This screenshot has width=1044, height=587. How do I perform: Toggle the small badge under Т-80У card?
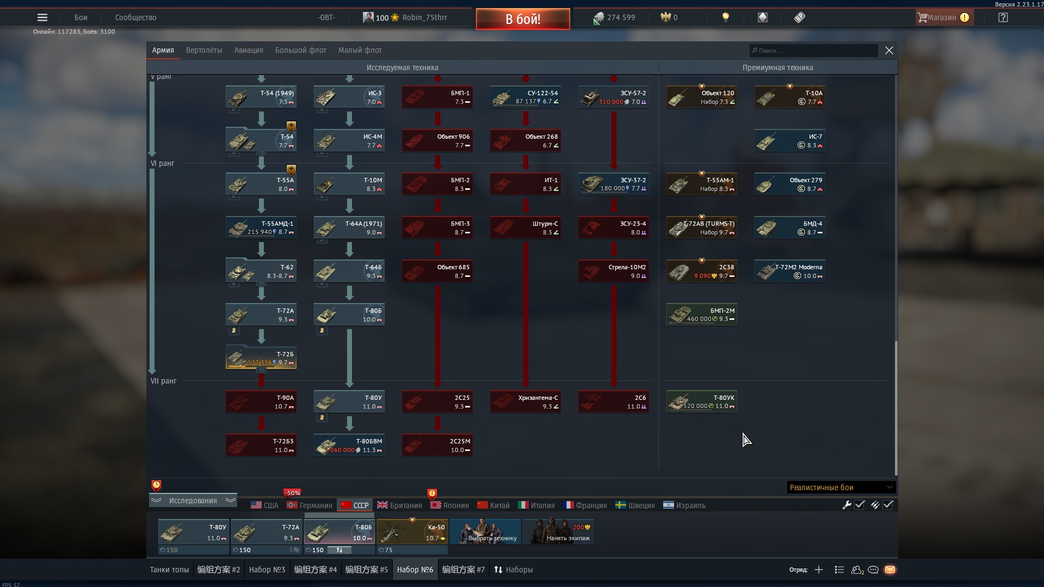click(x=322, y=417)
